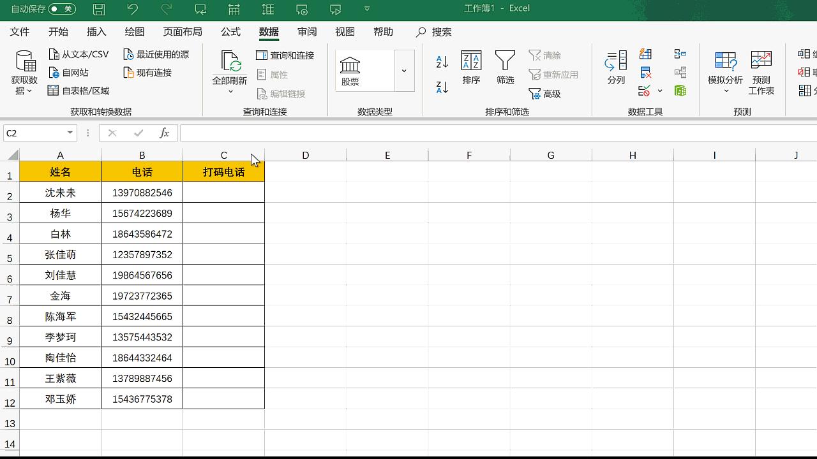This screenshot has width=817, height=459.
Task: Click Sort A to Z ascending icon
Action: click(442, 62)
